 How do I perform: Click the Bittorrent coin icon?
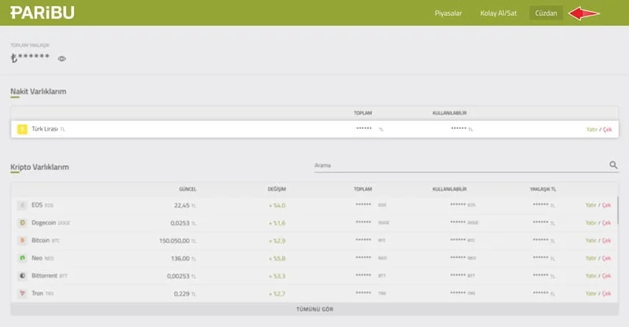(x=22, y=276)
